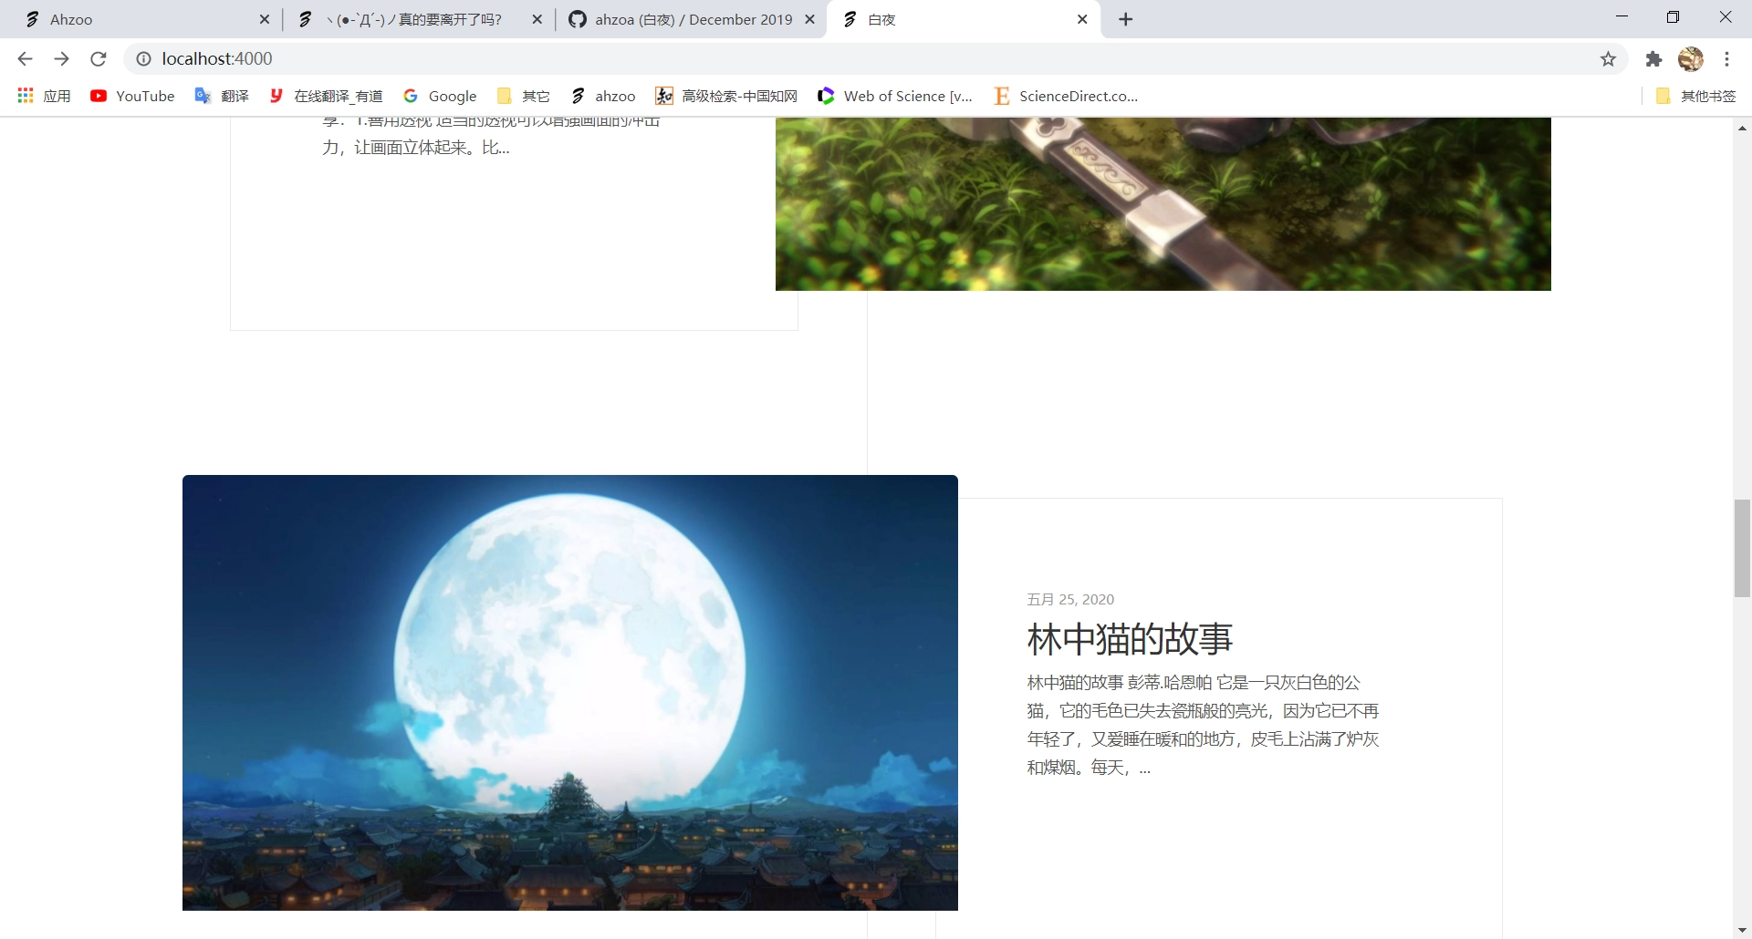Click the browser forward arrow
Viewport: 1752px width, 939px height.
pyautogui.click(x=61, y=59)
